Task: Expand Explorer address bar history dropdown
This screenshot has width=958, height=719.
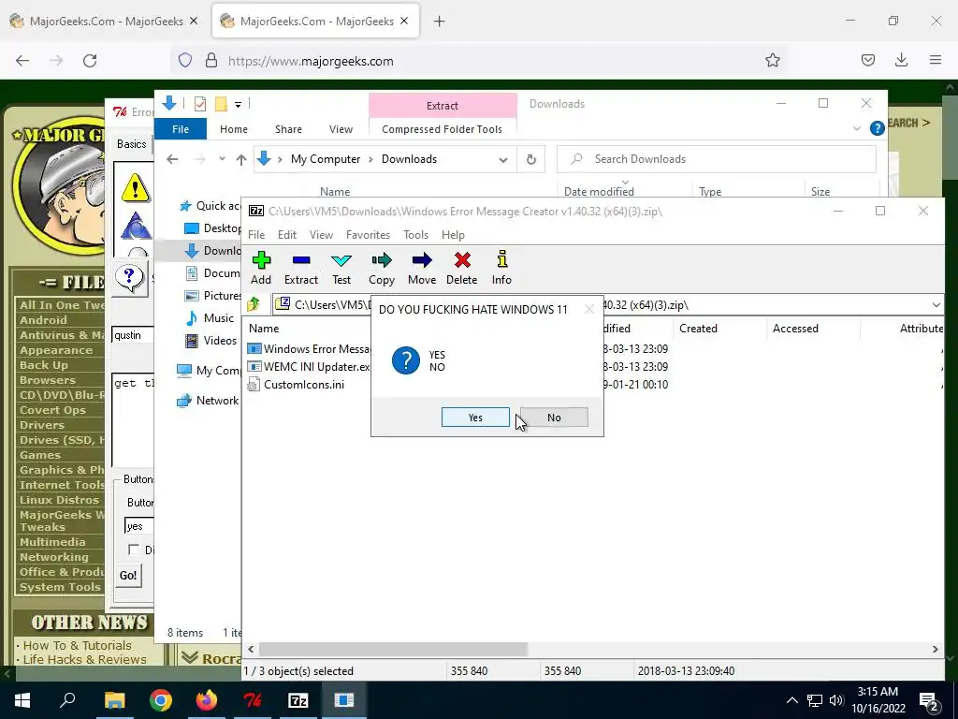Action: 502,159
